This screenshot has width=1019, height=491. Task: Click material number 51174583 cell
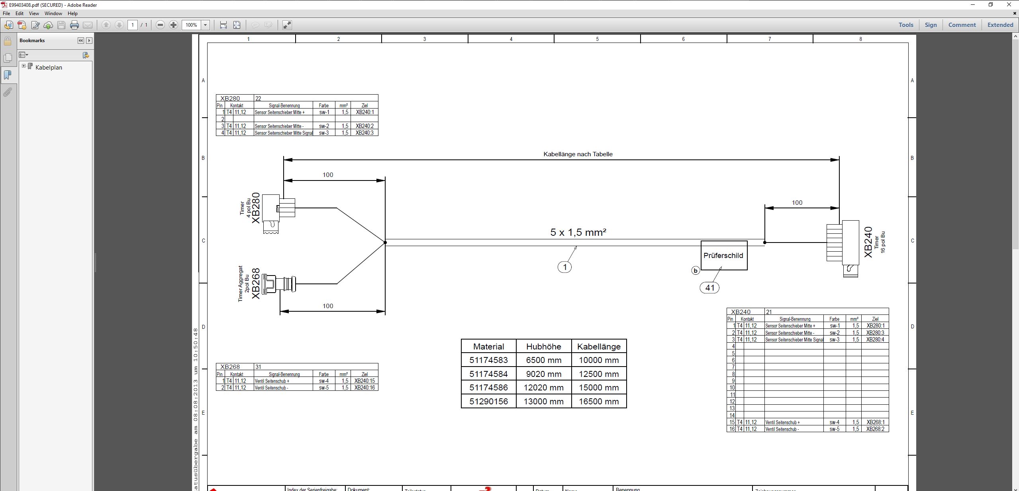tap(488, 360)
